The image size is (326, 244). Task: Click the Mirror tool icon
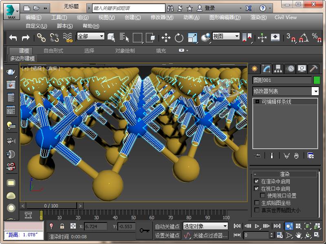click(247, 38)
